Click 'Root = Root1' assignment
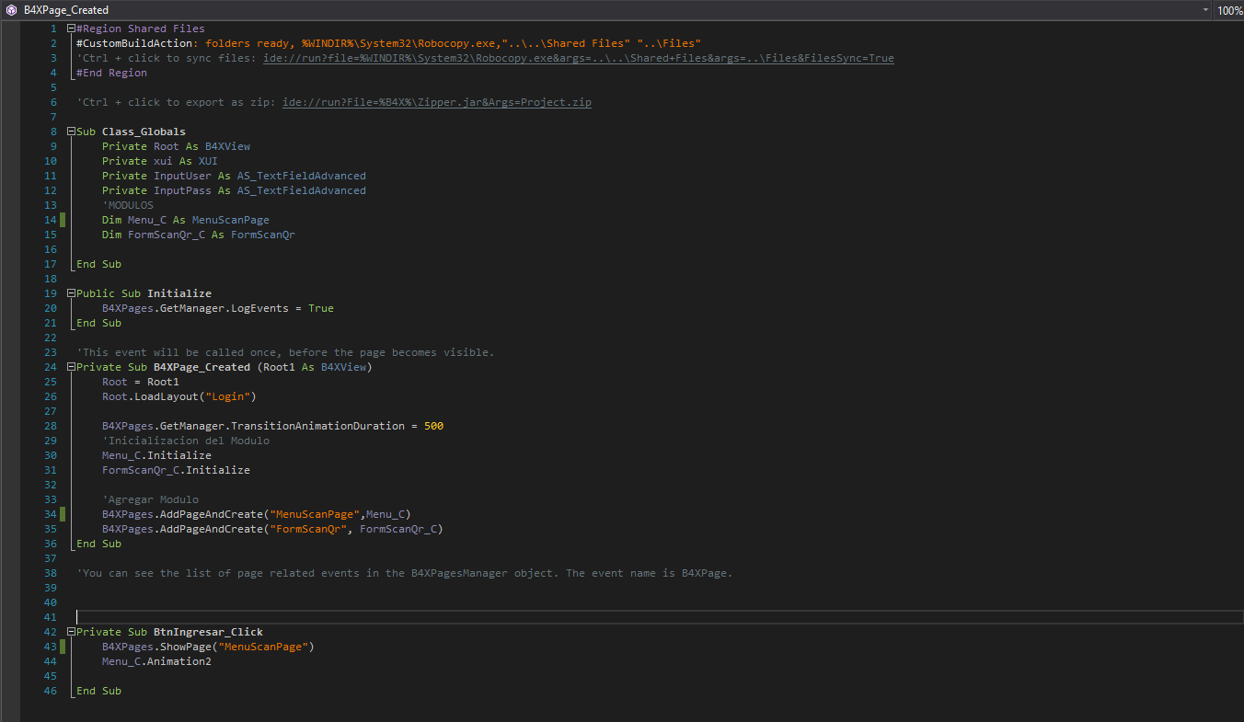The width and height of the screenshot is (1244, 722). (x=141, y=382)
